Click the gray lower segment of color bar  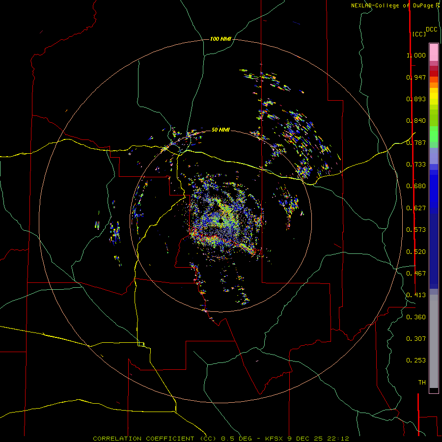coord(434,341)
